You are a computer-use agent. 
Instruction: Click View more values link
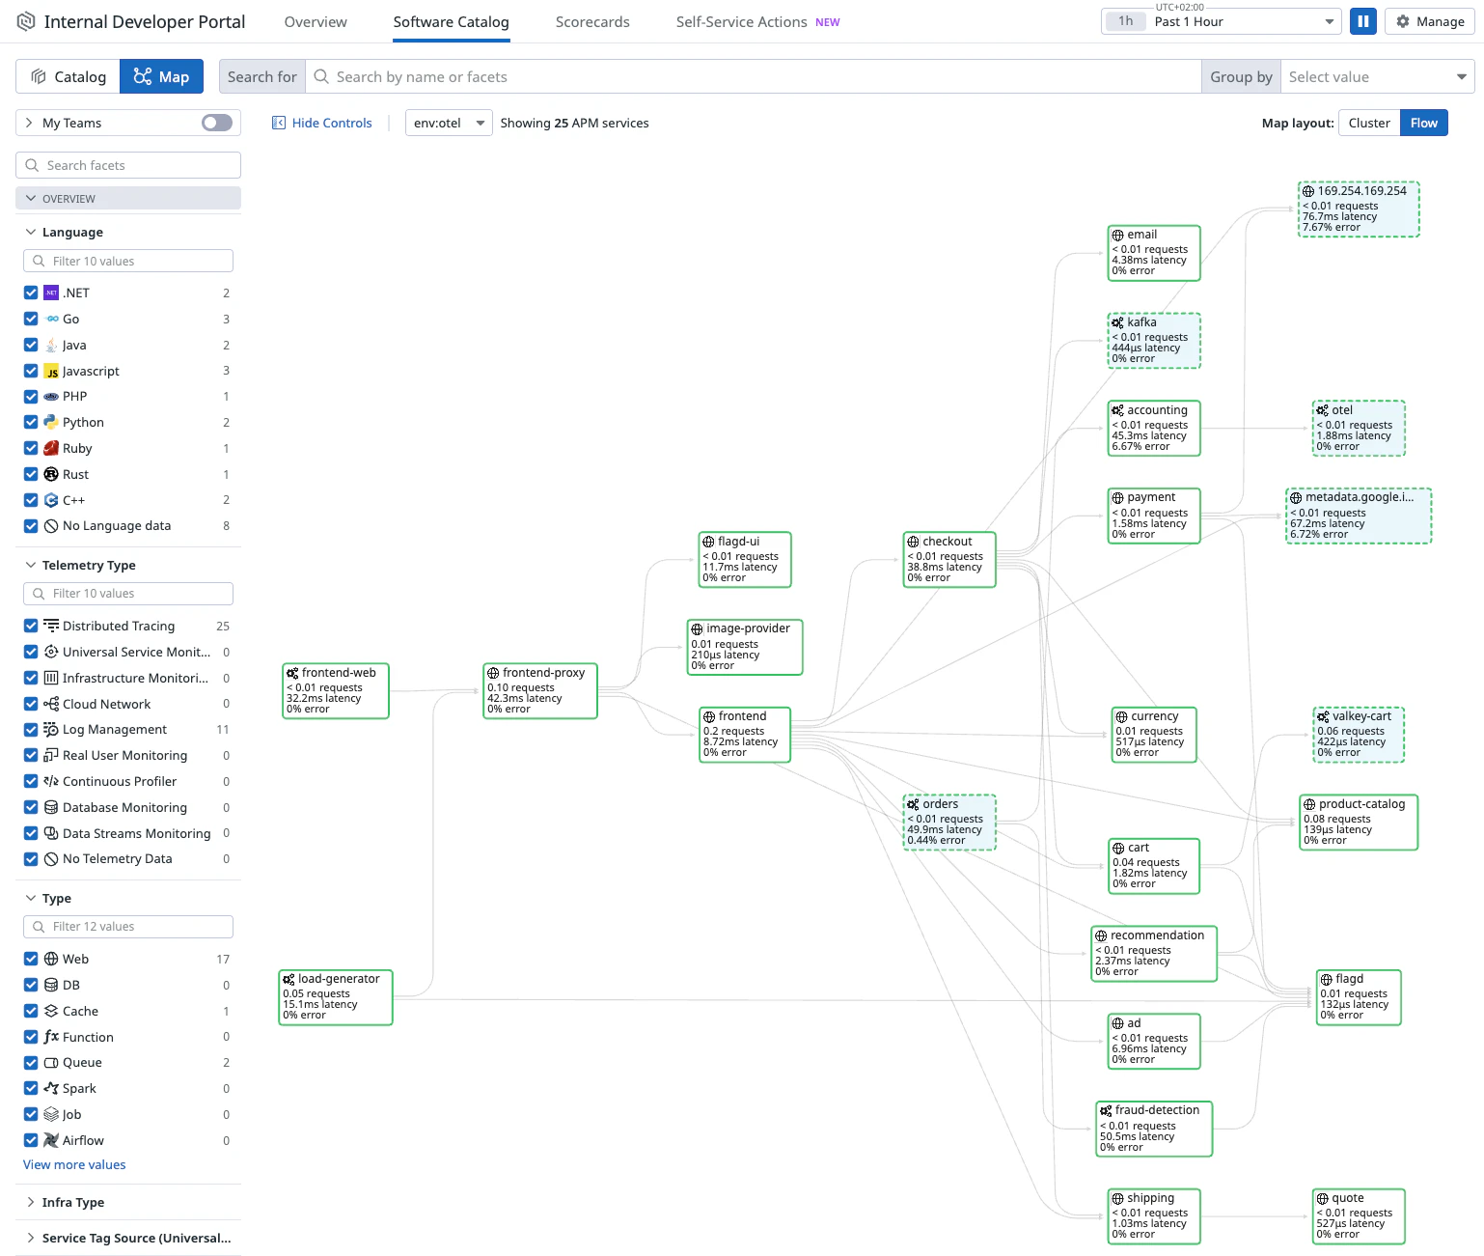pos(74,1164)
